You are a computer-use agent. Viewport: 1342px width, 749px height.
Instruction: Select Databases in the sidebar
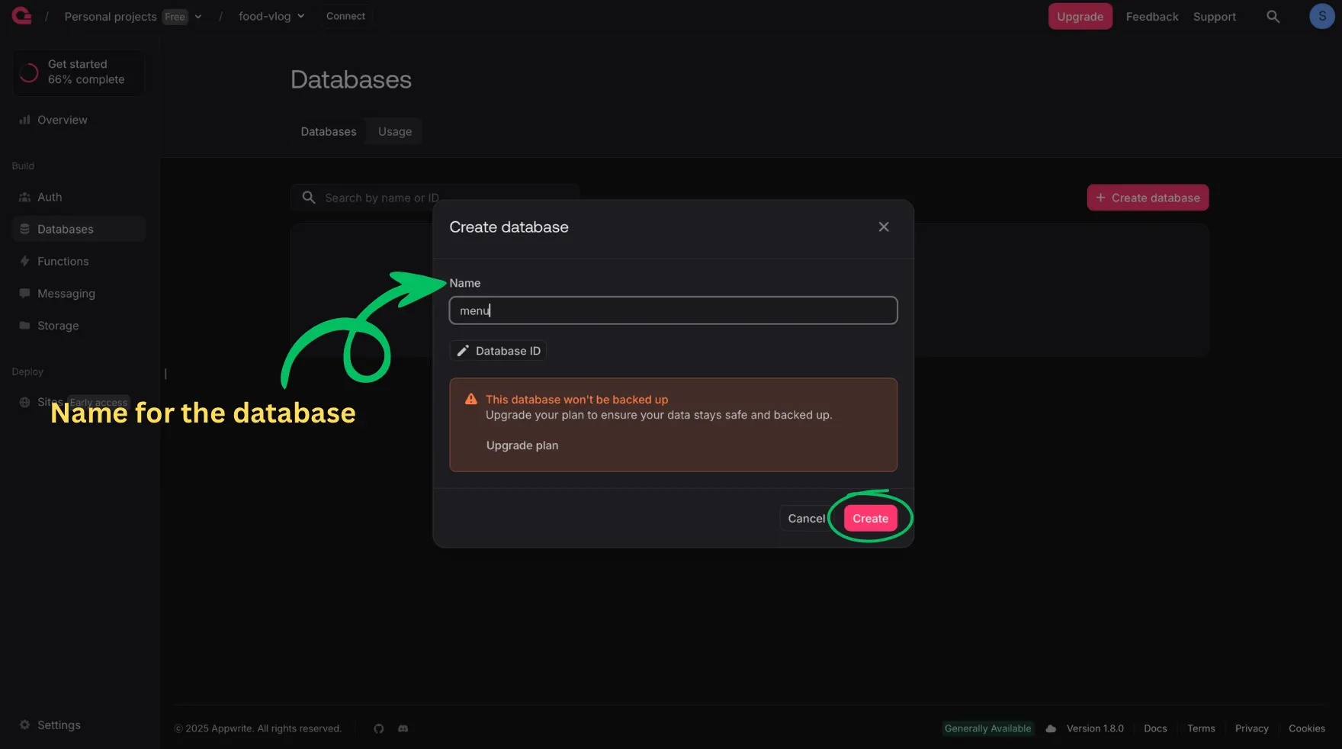[65, 229]
